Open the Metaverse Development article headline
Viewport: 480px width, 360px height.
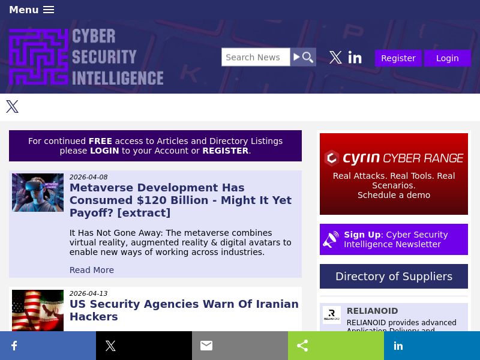pos(181,200)
